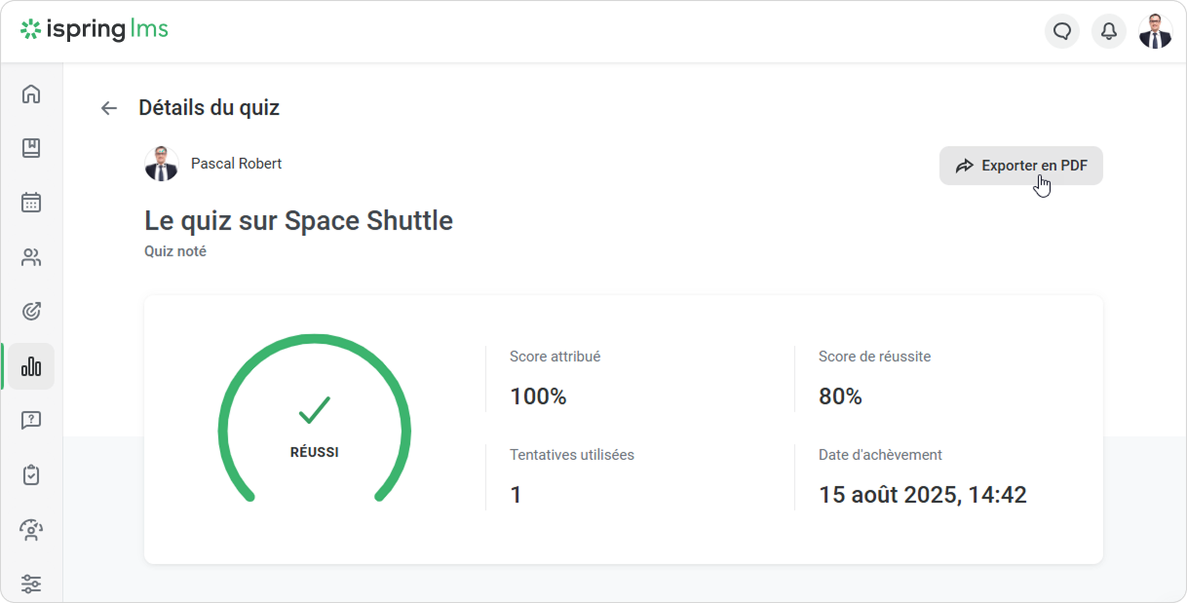The width and height of the screenshot is (1187, 603).
Task: Open the settings sliders icon
Action: pos(31,584)
